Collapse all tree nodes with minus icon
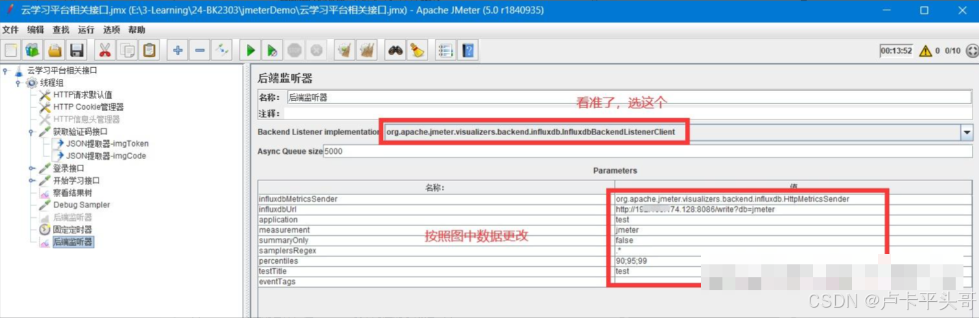 (200, 50)
